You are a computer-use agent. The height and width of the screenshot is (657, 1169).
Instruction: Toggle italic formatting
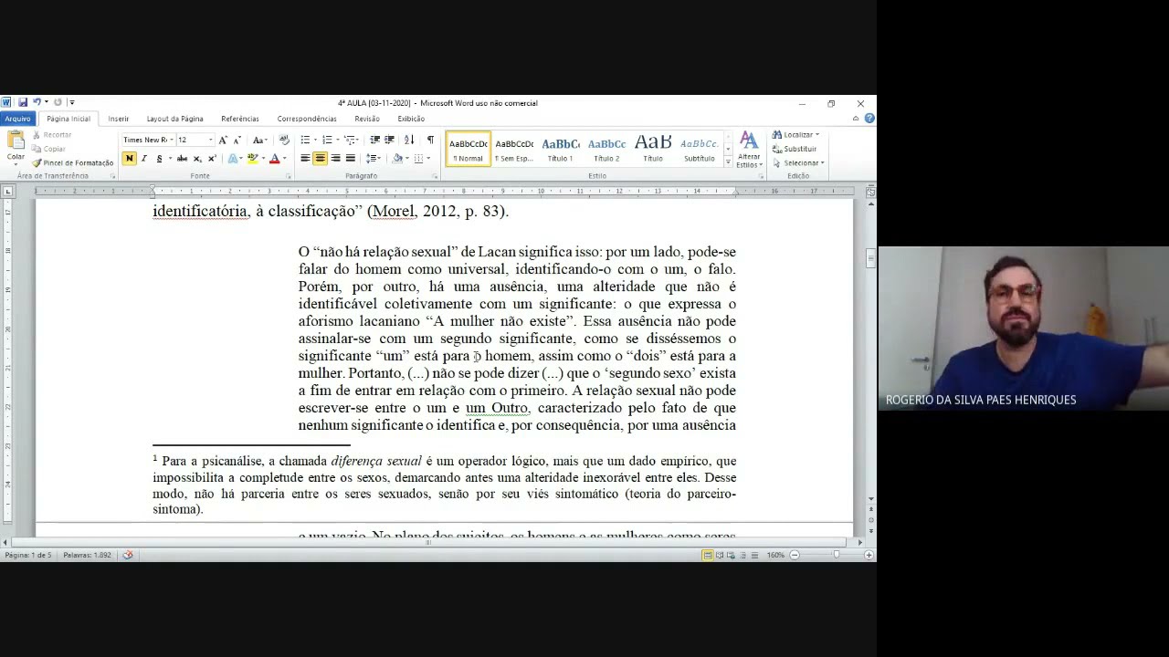tap(143, 159)
